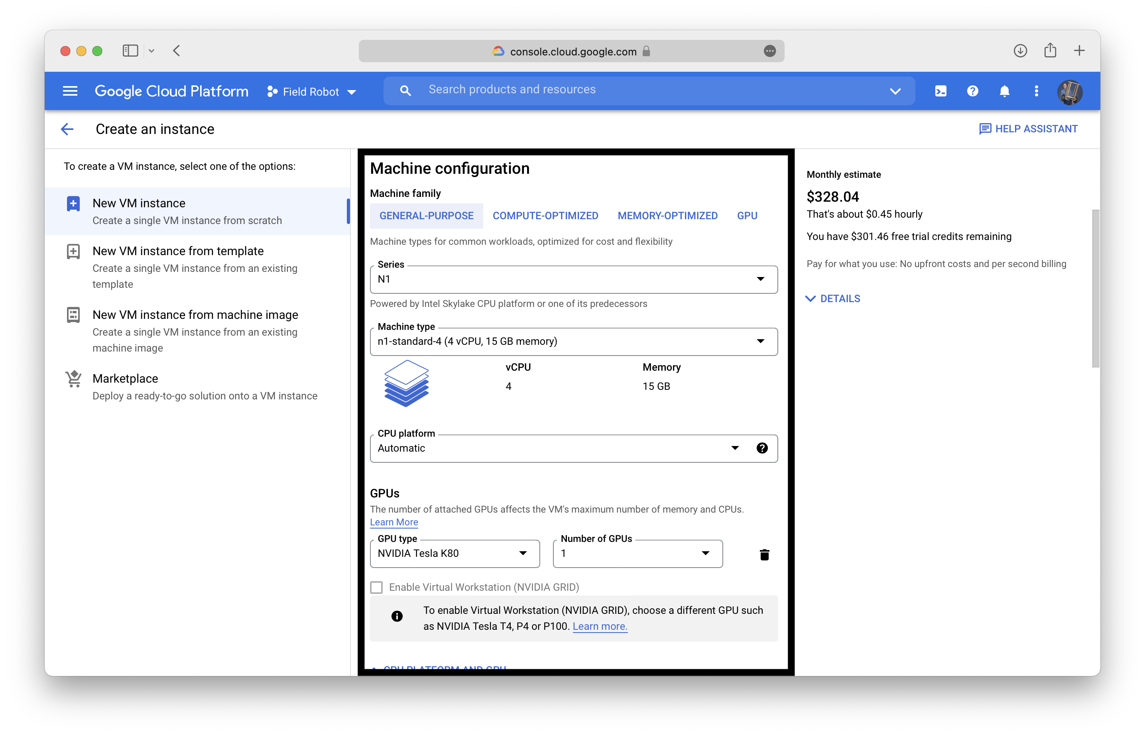Viewport: 1145px width, 735px height.
Task: Expand the Field Robot project selector
Action: click(x=352, y=92)
